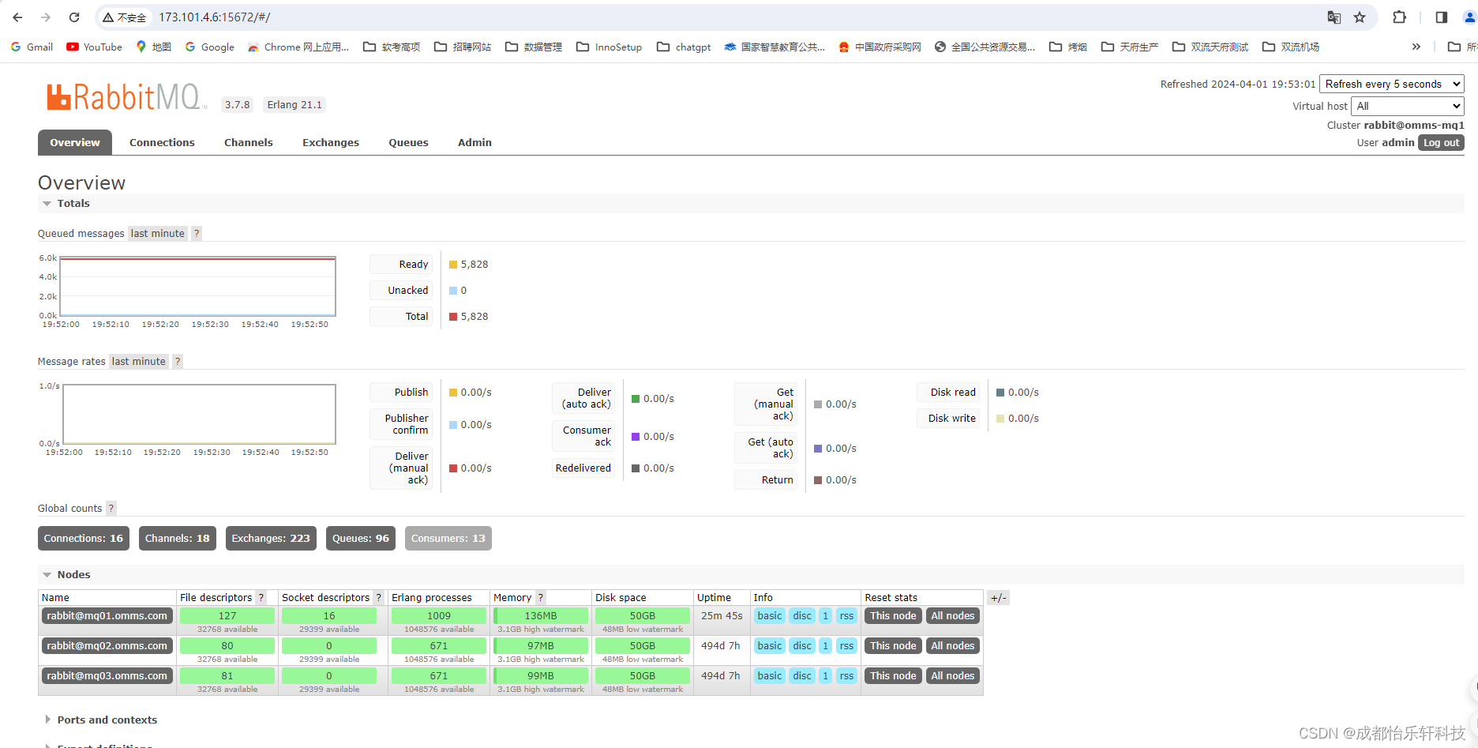Open the maps bookmark
Screen dimensions: 1478x748
pos(153,47)
